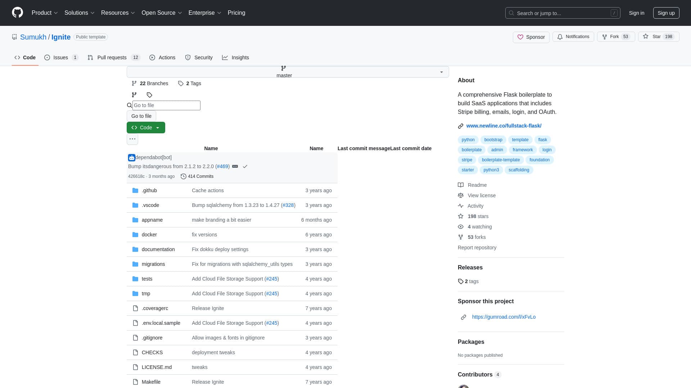Screen dimensions: 691x388
Task: Click the eye icon next to 4 watching
Action: (x=461, y=227)
